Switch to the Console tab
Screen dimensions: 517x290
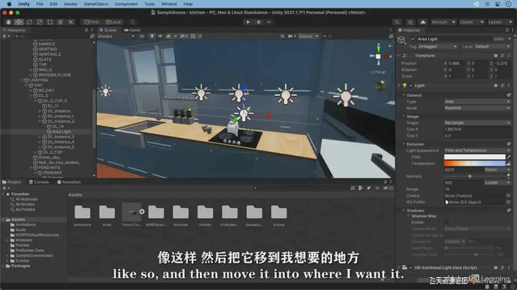pyautogui.click(x=39, y=182)
